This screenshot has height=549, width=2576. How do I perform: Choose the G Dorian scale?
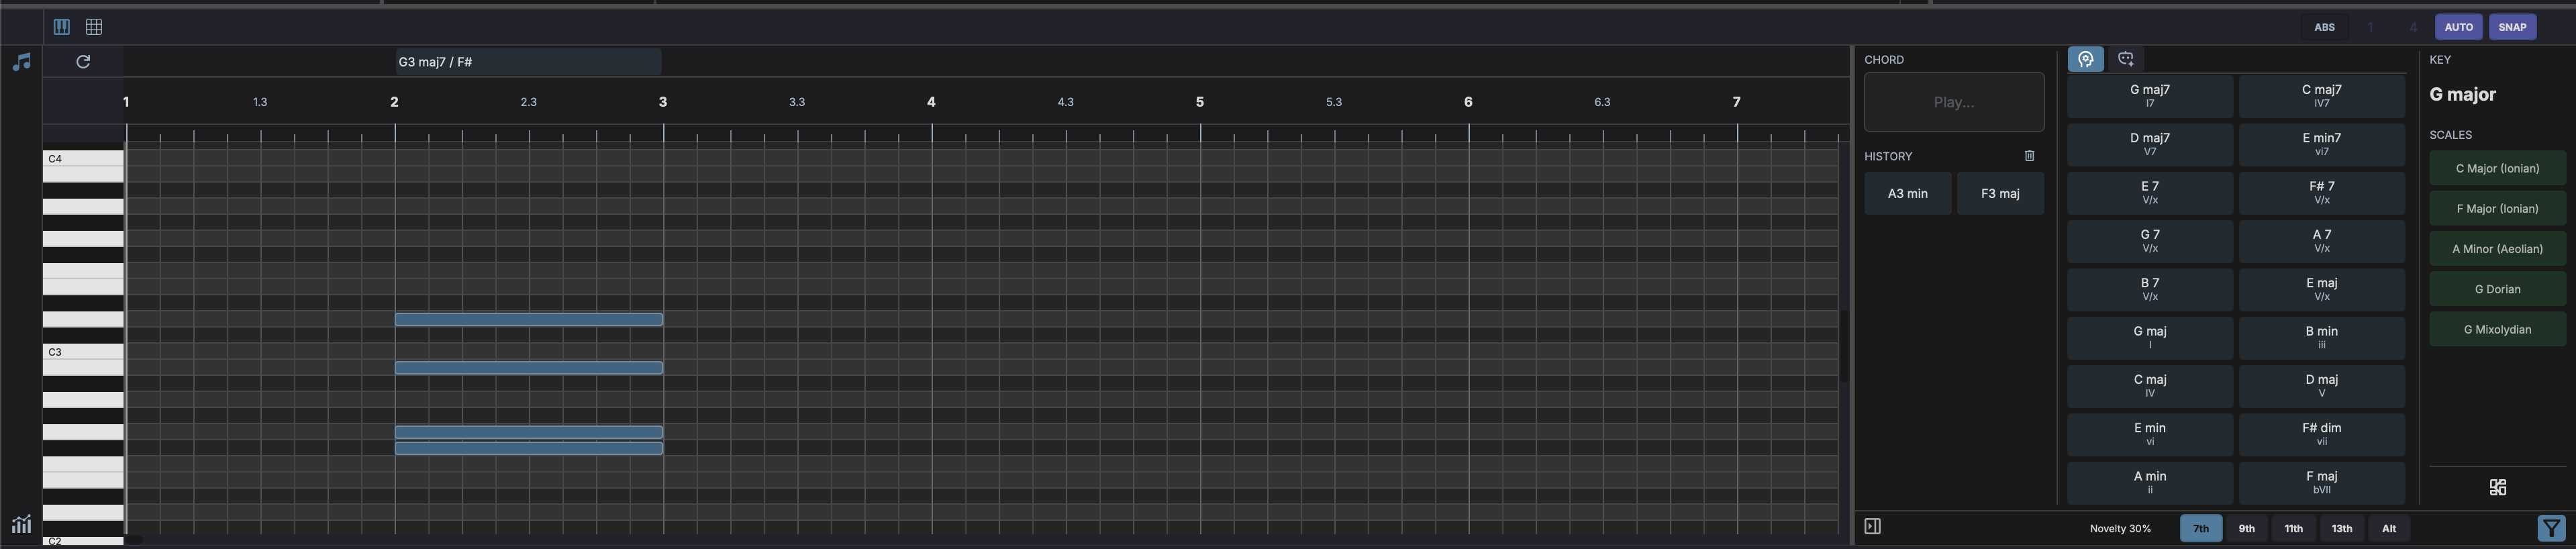[x=2497, y=289]
